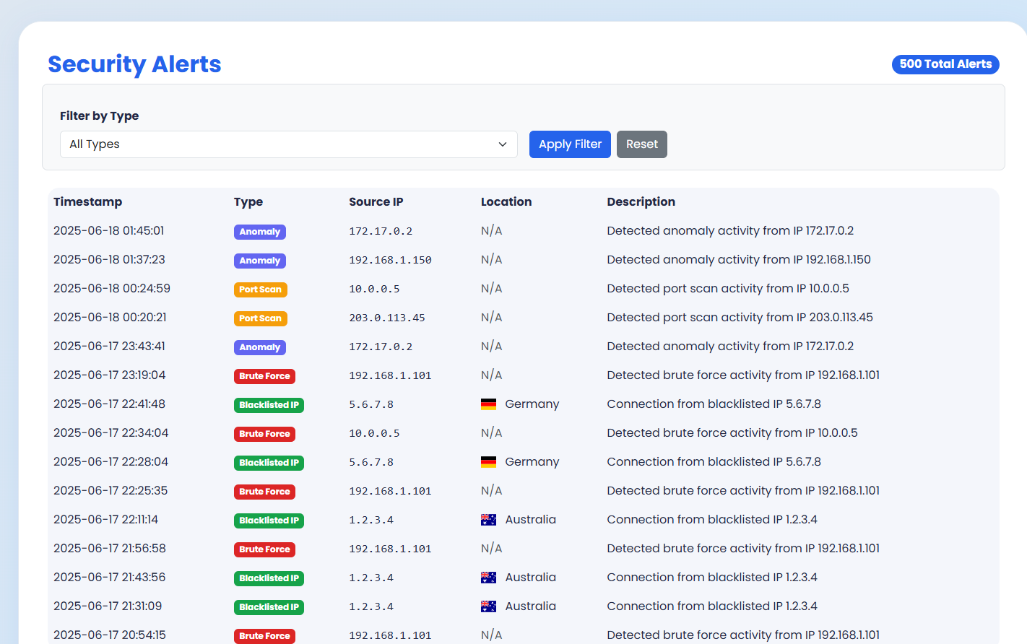Click the Port Scan badge in the 00:24:59 row
The width and height of the screenshot is (1027, 644).
click(261, 290)
